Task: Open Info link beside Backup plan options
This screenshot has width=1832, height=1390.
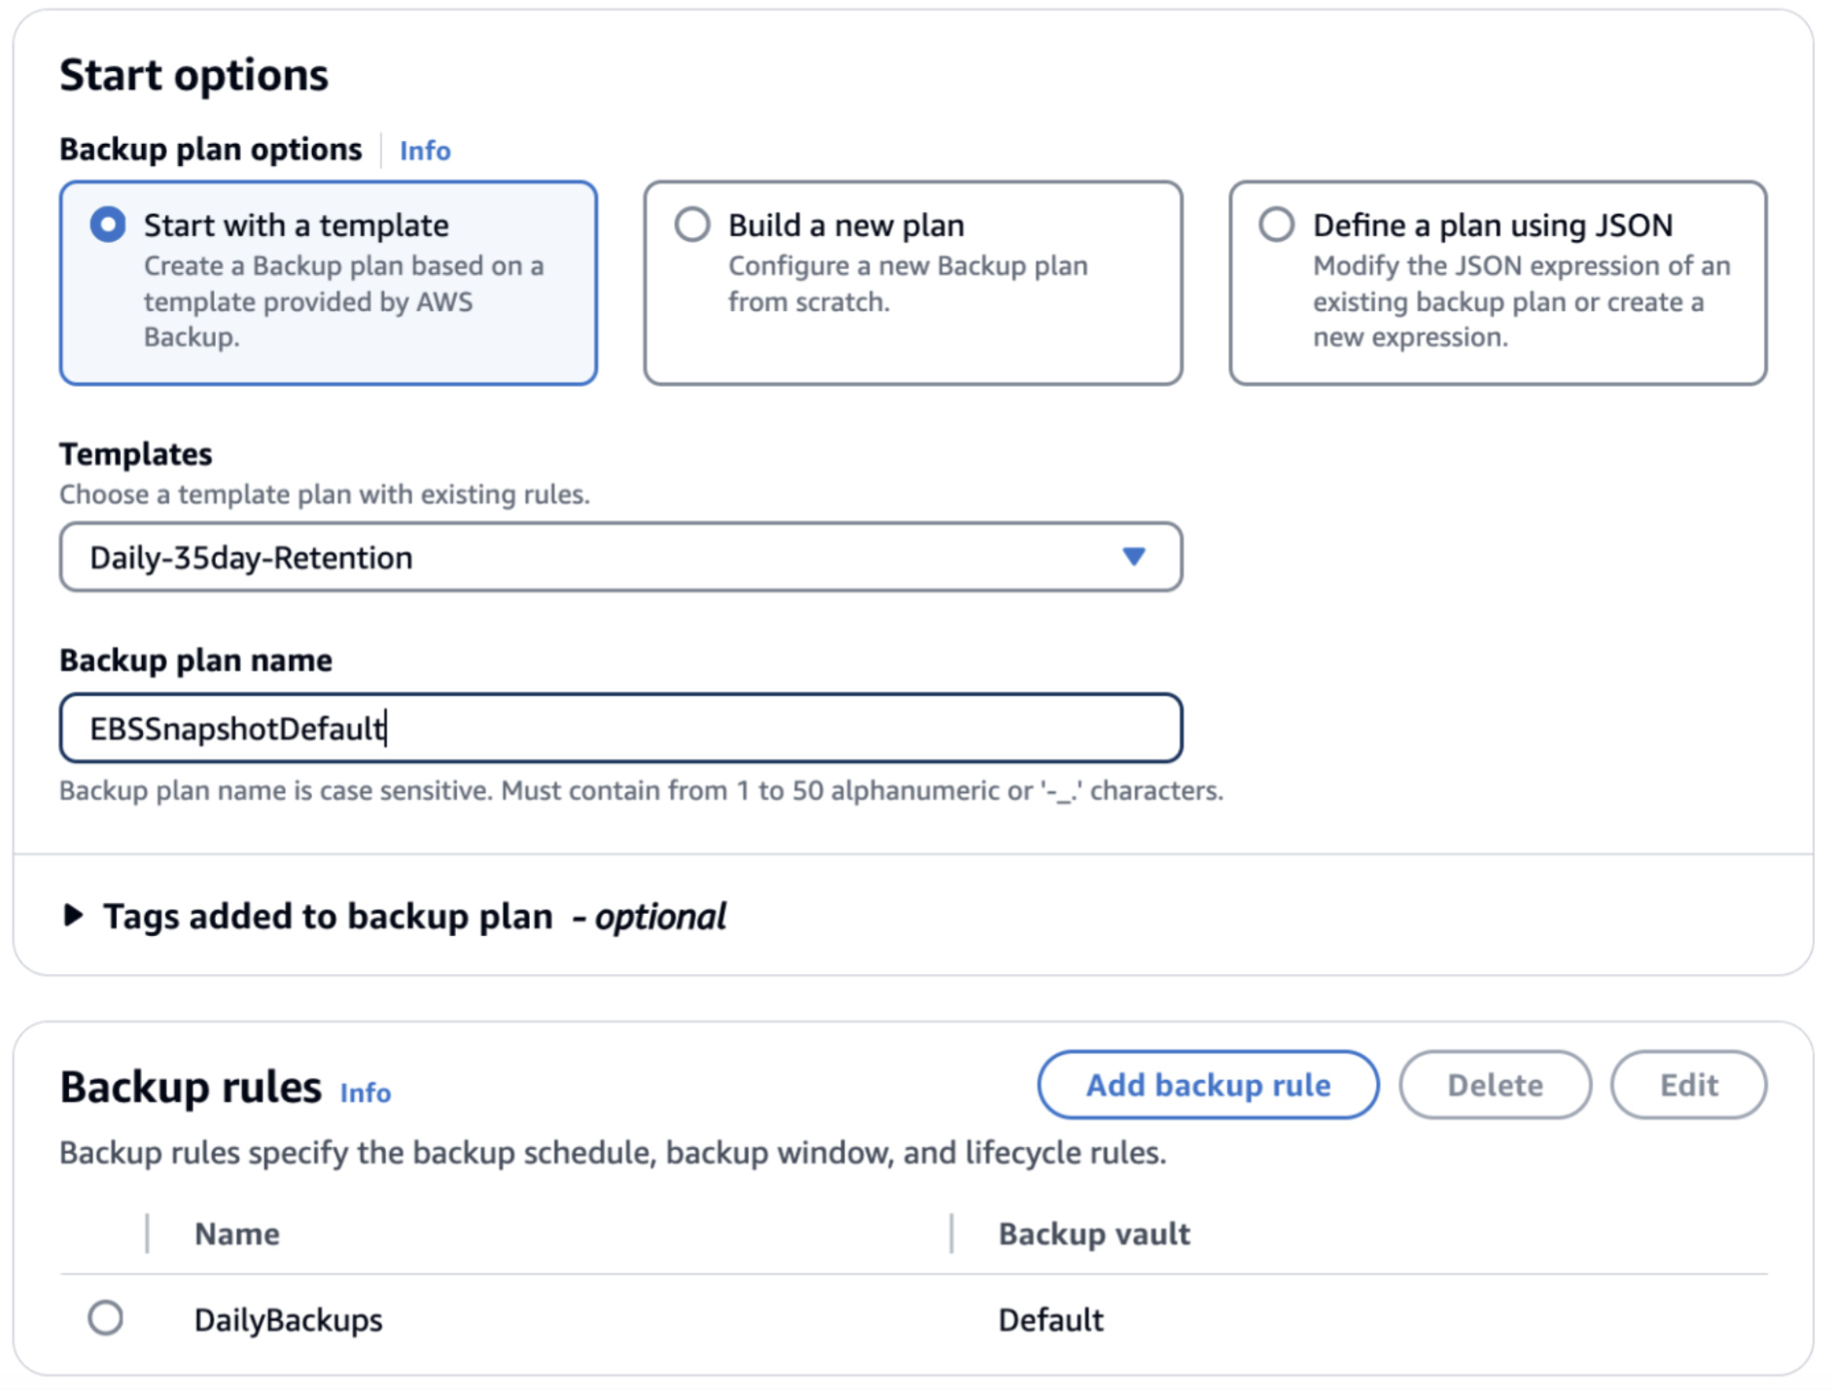Action: (x=425, y=151)
